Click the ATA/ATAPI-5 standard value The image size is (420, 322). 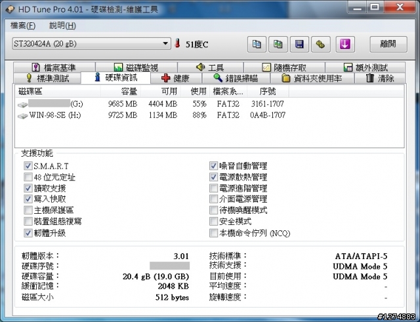coord(361,256)
